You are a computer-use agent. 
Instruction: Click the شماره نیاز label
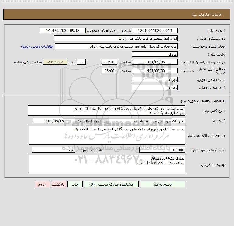[217, 31]
